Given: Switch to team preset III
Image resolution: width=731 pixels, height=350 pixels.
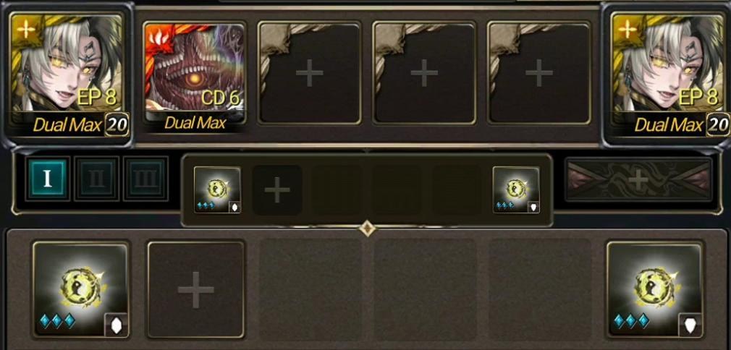Looking at the screenshot, I should pos(146,179).
